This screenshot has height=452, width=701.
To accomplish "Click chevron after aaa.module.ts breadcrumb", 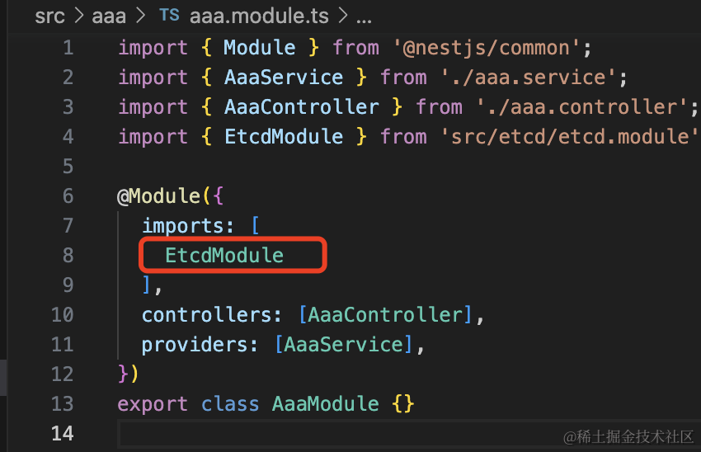I will coord(343,15).
